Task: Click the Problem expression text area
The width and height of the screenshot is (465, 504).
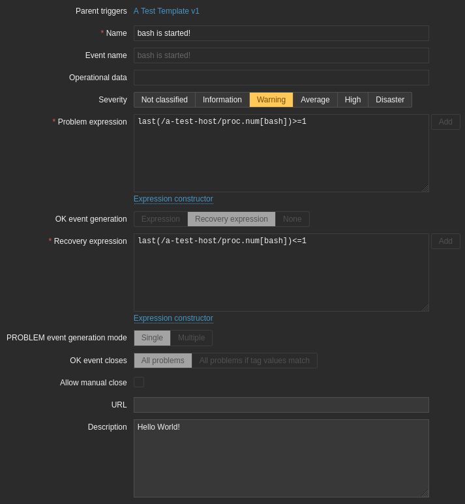Action: (x=281, y=153)
